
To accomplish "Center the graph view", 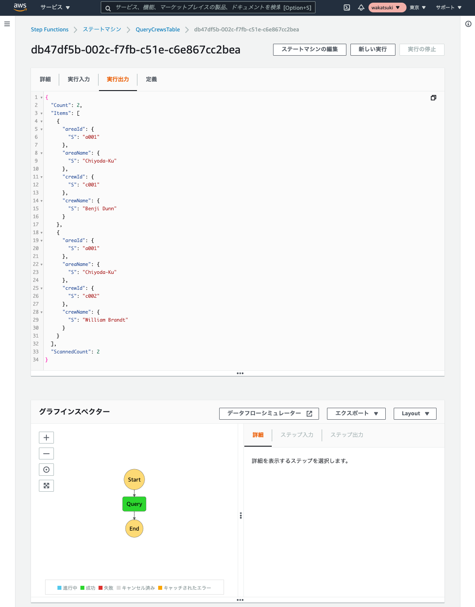I will (x=46, y=470).
